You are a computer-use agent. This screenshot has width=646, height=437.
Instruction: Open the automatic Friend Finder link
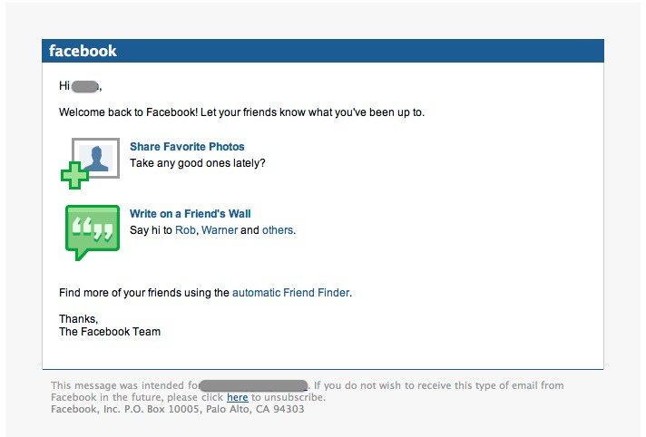(290, 293)
